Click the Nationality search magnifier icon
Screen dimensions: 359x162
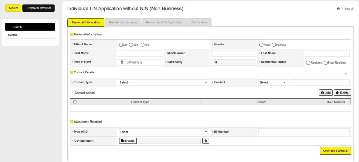tap(216, 62)
